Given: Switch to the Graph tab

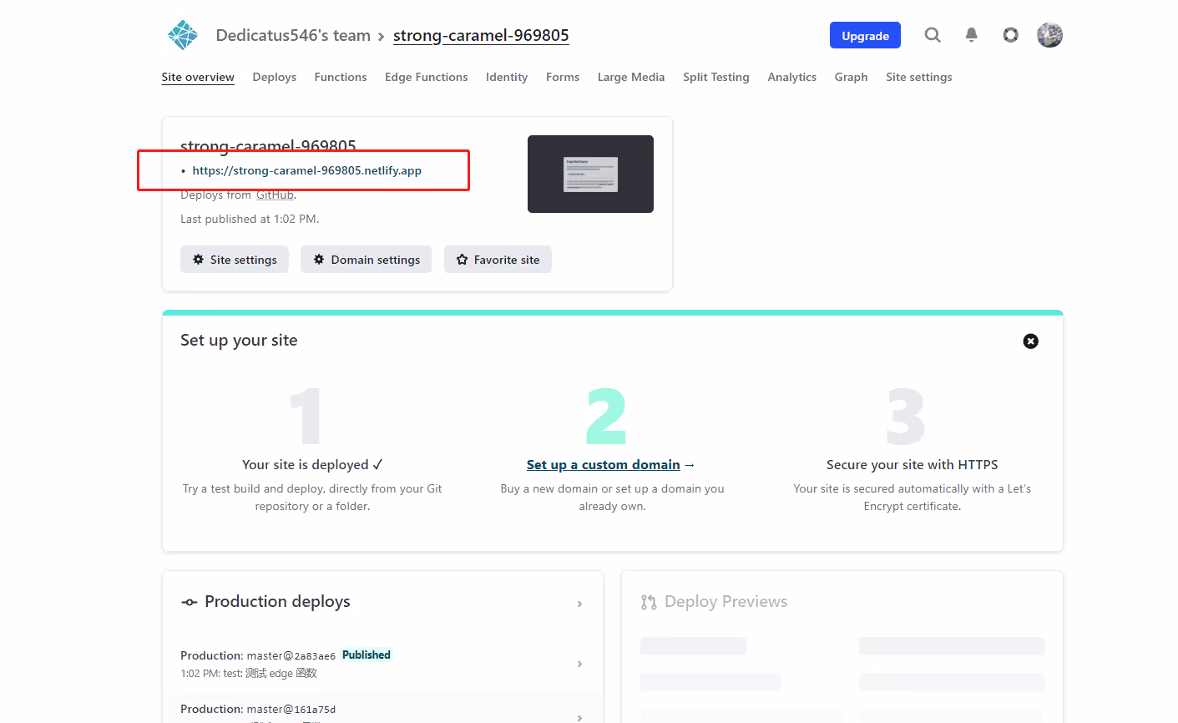Looking at the screenshot, I should coord(851,77).
